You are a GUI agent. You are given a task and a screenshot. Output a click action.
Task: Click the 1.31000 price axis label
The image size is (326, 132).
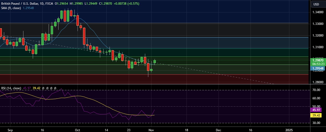point(318,47)
